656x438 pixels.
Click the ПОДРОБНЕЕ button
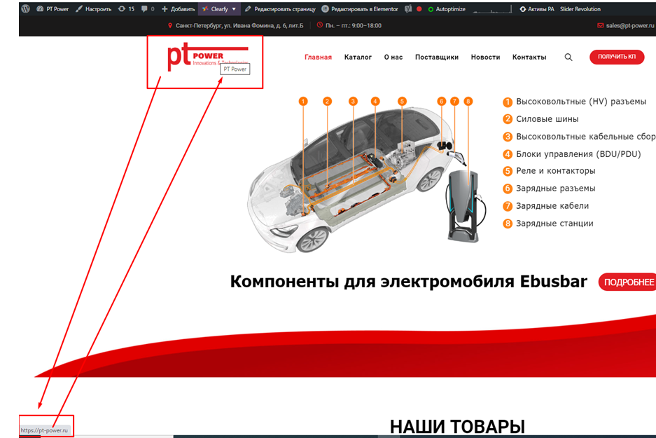(x=627, y=282)
